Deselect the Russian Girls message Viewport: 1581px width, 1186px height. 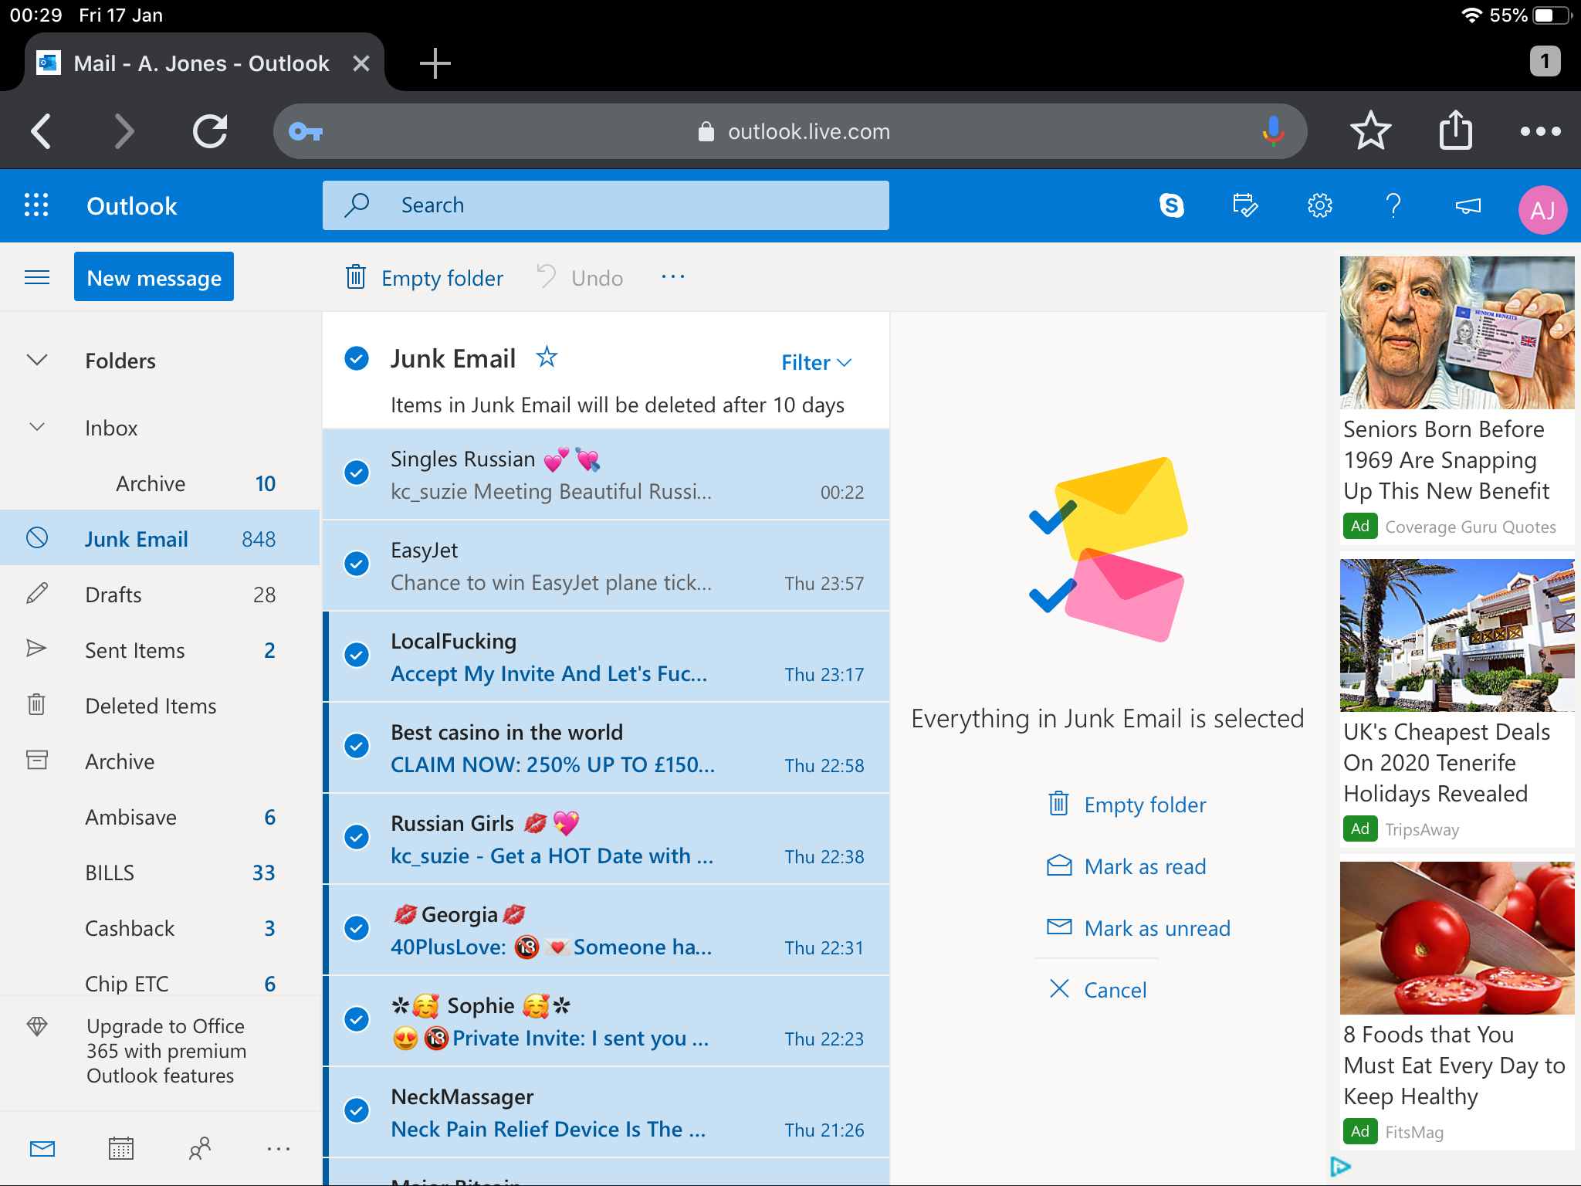click(357, 837)
